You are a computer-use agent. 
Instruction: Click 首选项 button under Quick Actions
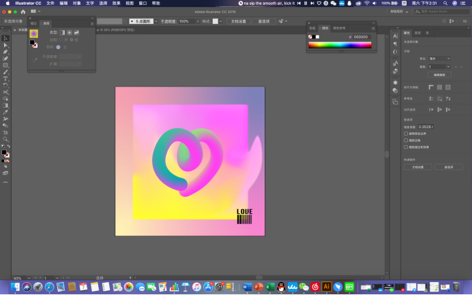(449, 167)
